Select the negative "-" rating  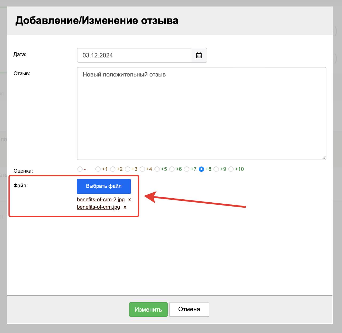coord(80,169)
